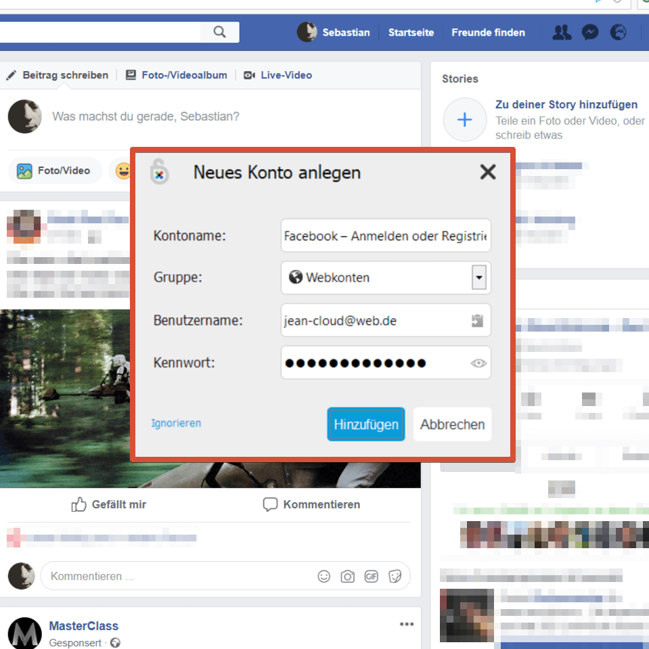Go to Startseite in the top bar
This screenshot has height=649, width=649.
411,32
